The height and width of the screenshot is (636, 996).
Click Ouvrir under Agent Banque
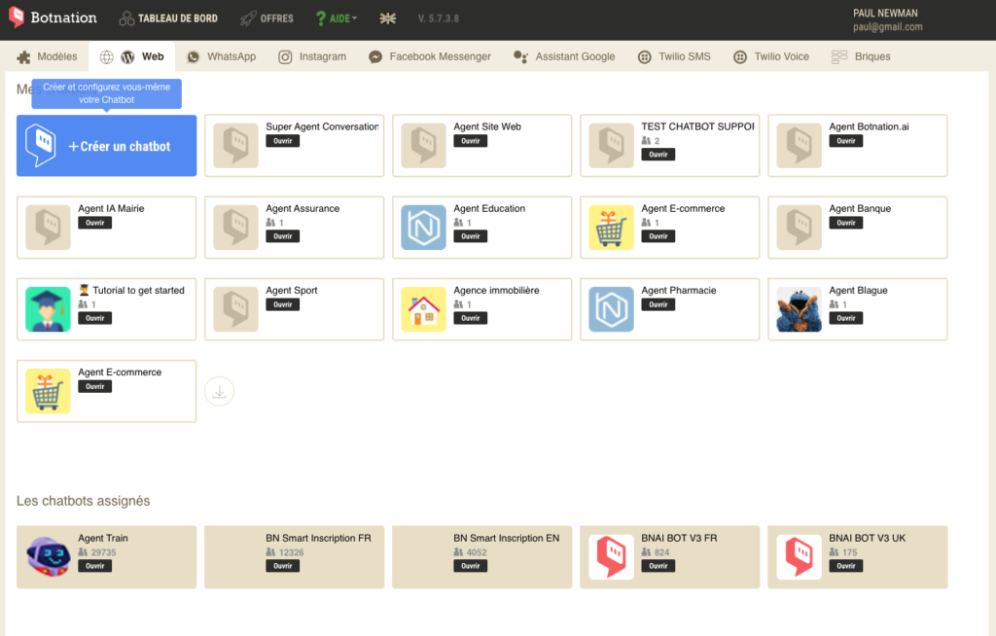tap(846, 223)
